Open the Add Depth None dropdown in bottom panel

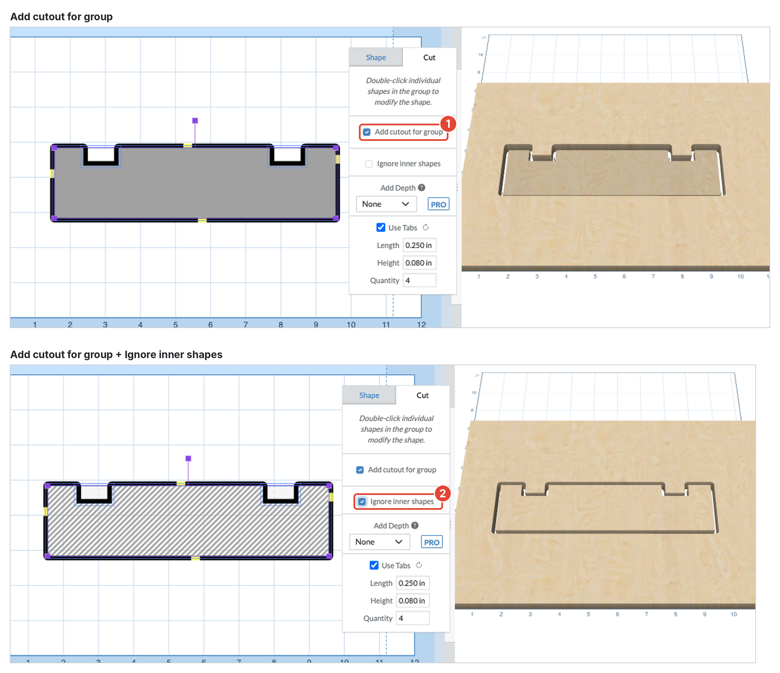[380, 542]
